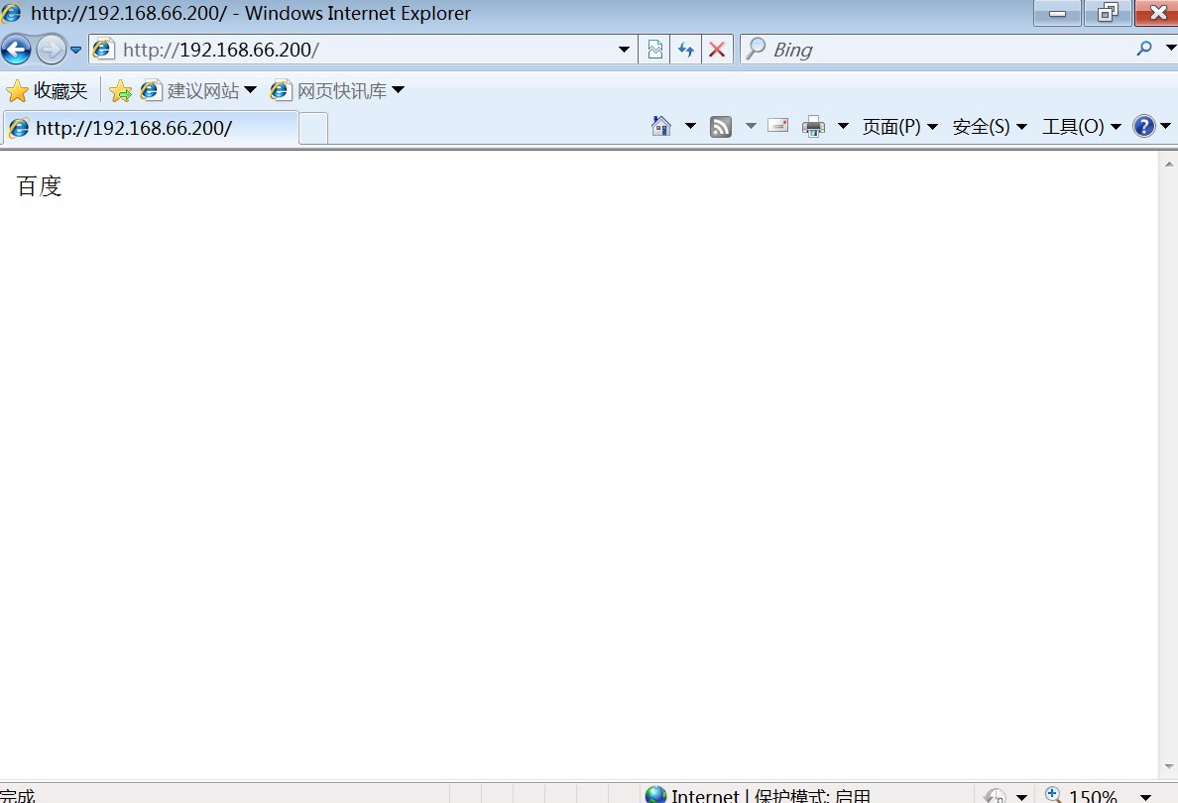Click the Add to Favorites Bar star icon
This screenshot has height=803, width=1178.
click(120, 91)
